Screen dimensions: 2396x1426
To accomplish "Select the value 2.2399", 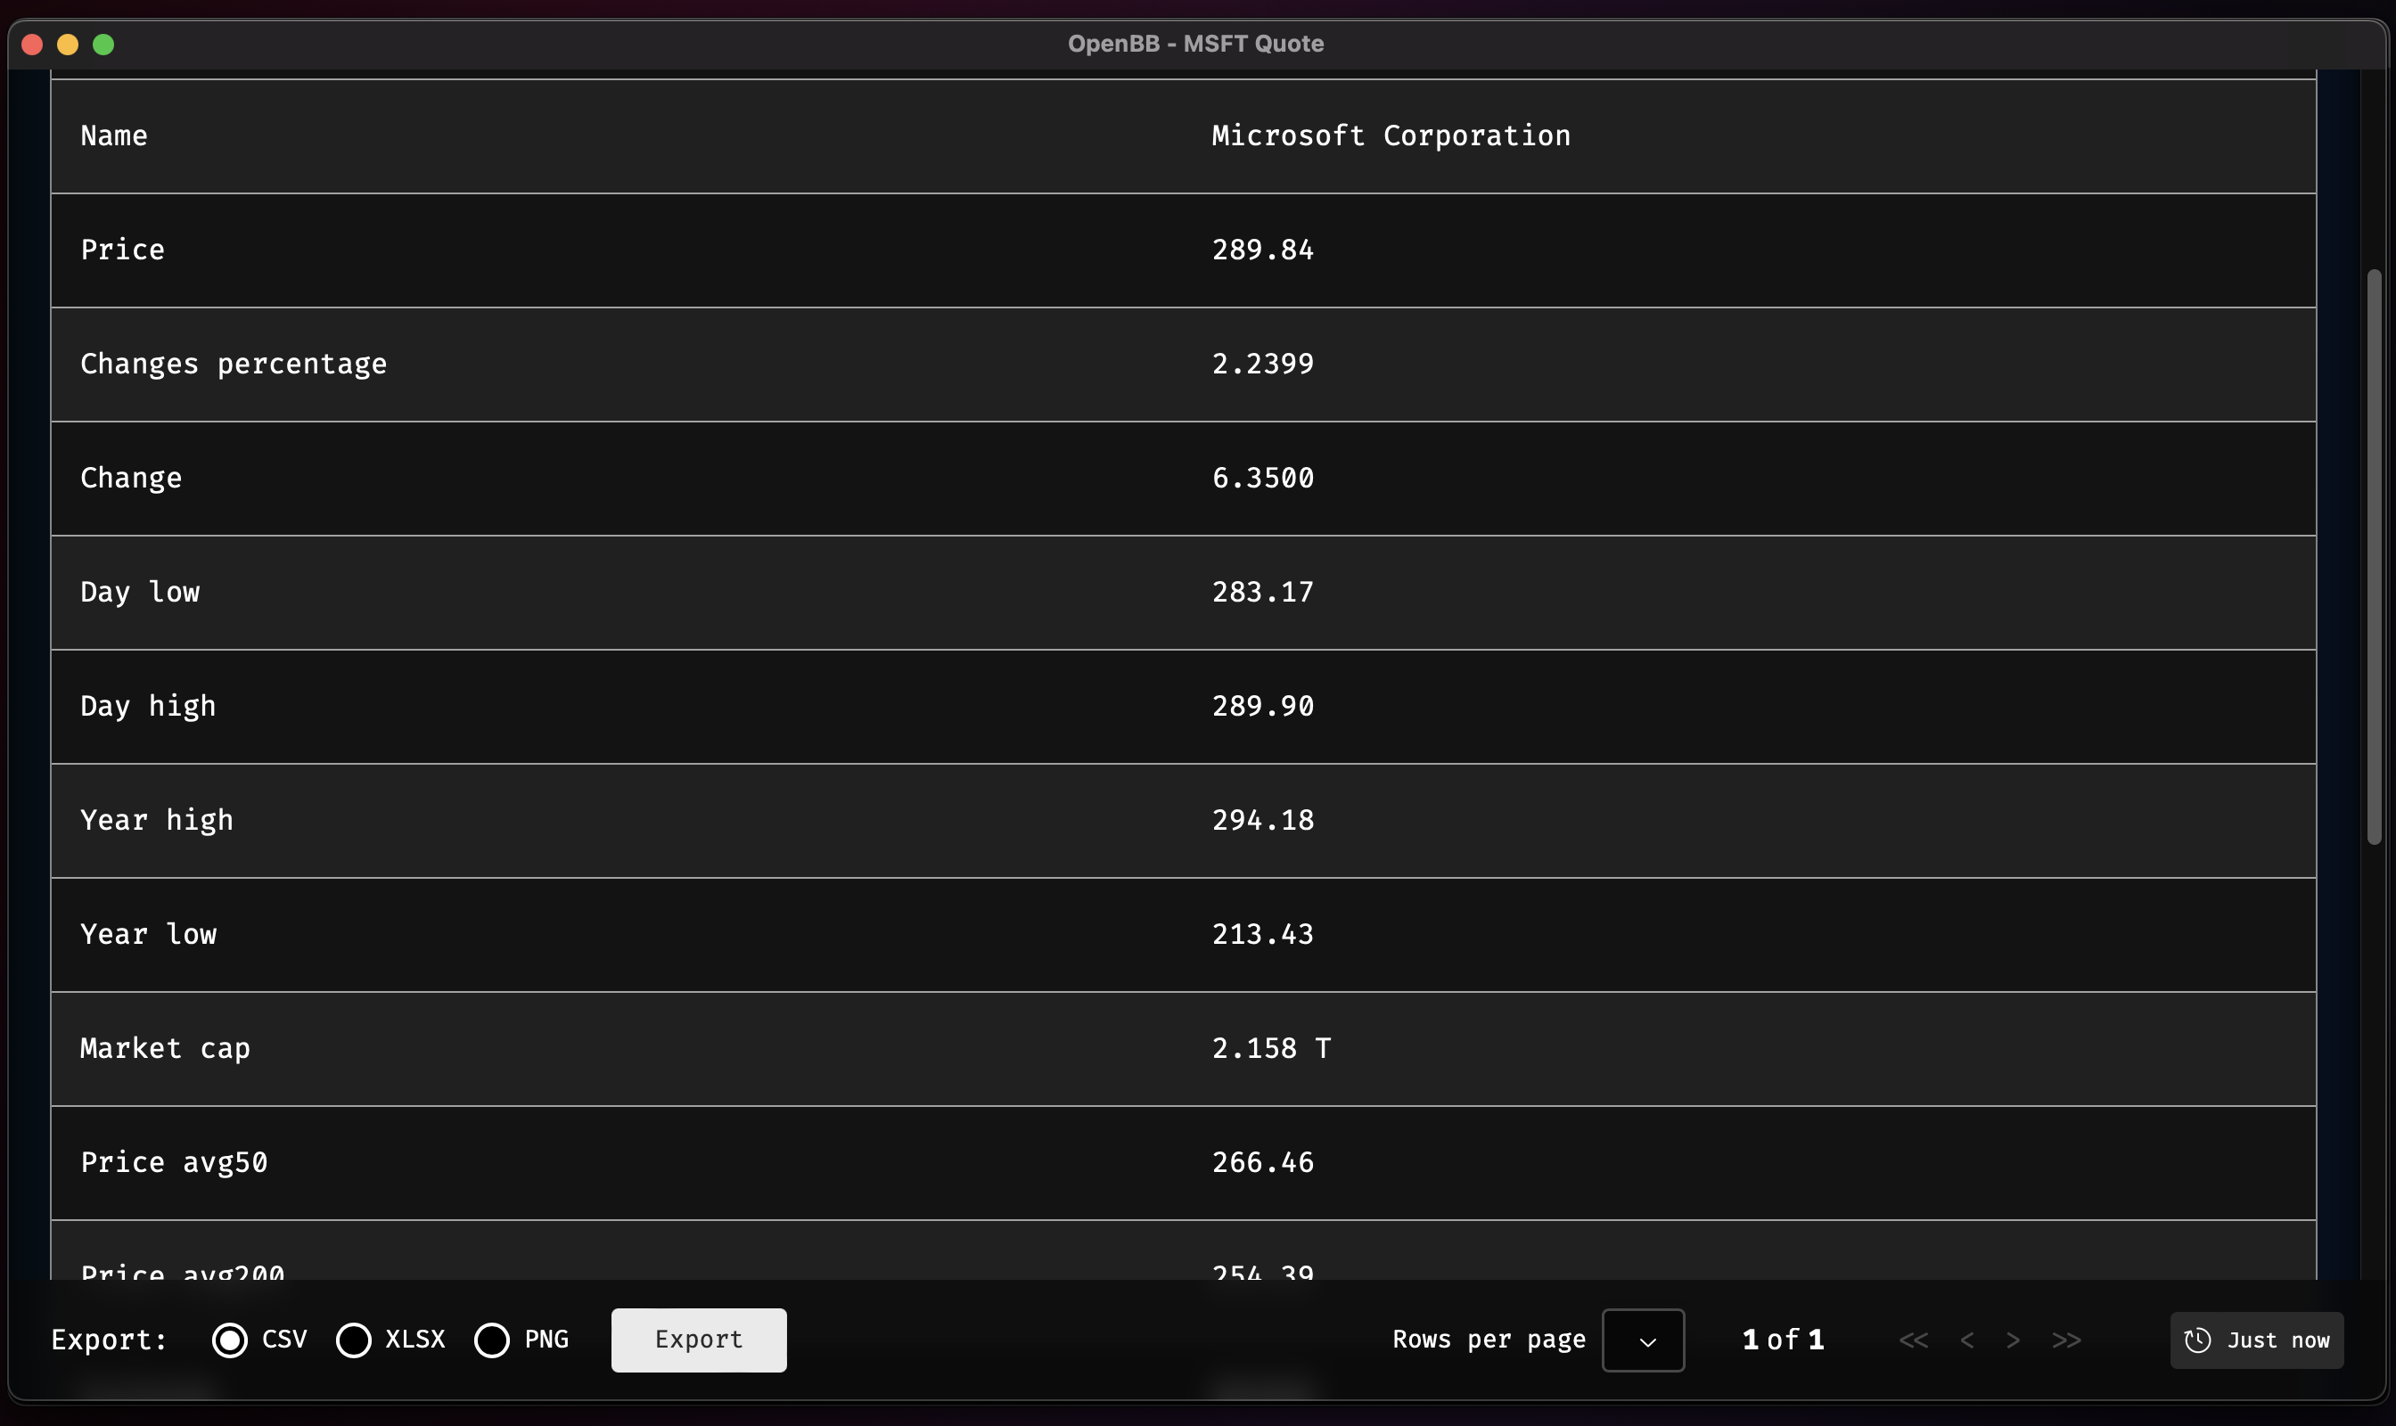I will click(1262, 365).
